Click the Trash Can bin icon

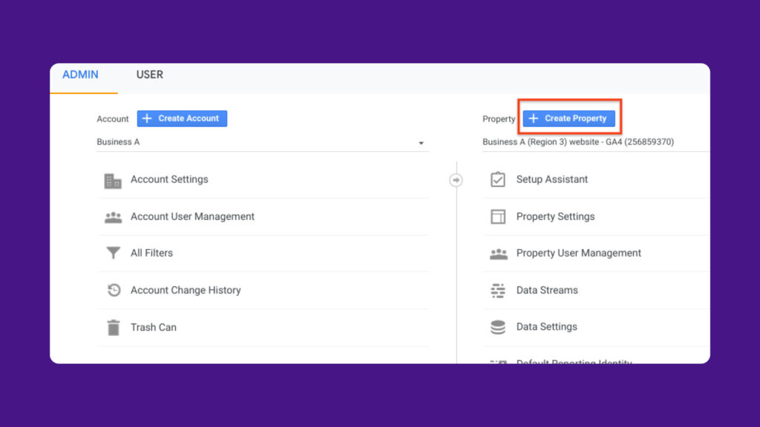click(114, 328)
